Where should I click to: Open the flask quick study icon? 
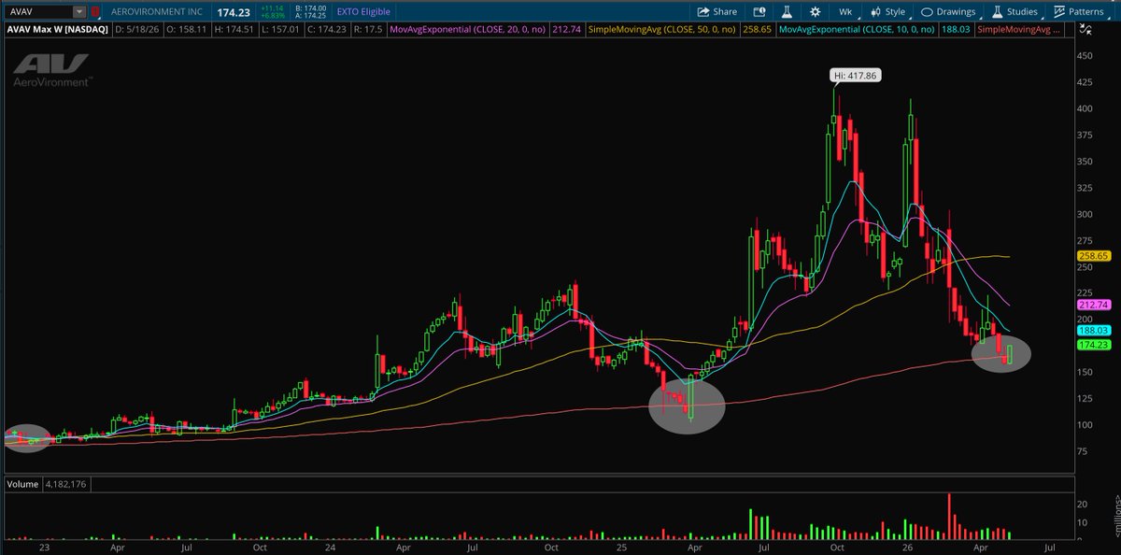pyautogui.click(x=787, y=12)
